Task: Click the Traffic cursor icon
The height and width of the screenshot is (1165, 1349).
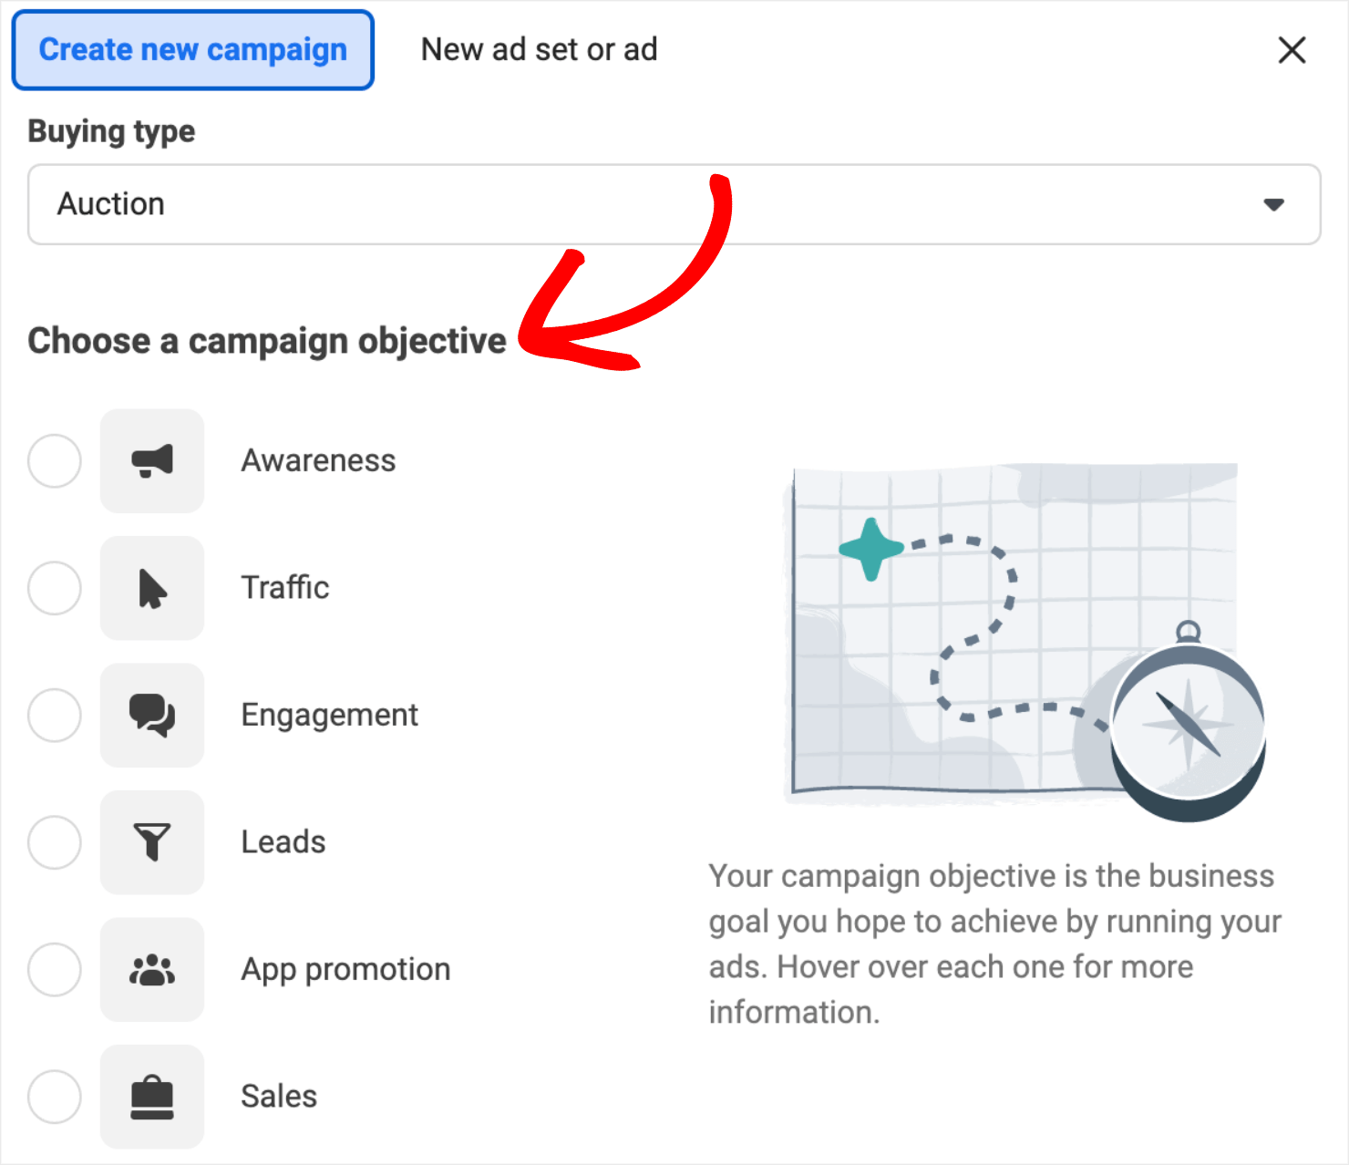Action: tap(151, 588)
